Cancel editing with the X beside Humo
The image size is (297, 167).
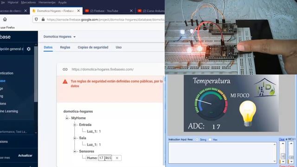pyautogui.click(x=117, y=158)
